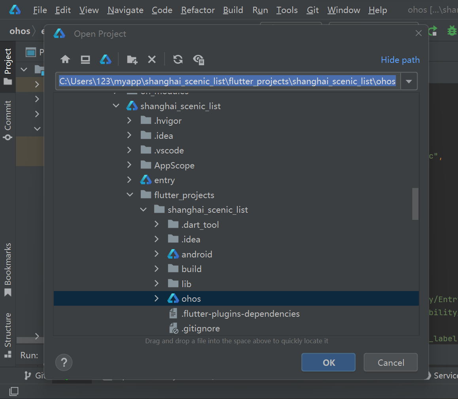Click the file tree vertical scrollbar
458x399 pixels.
(415, 204)
